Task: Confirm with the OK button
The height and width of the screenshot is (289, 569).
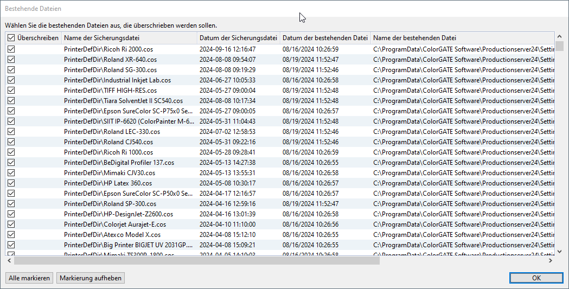Action: [536, 278]
